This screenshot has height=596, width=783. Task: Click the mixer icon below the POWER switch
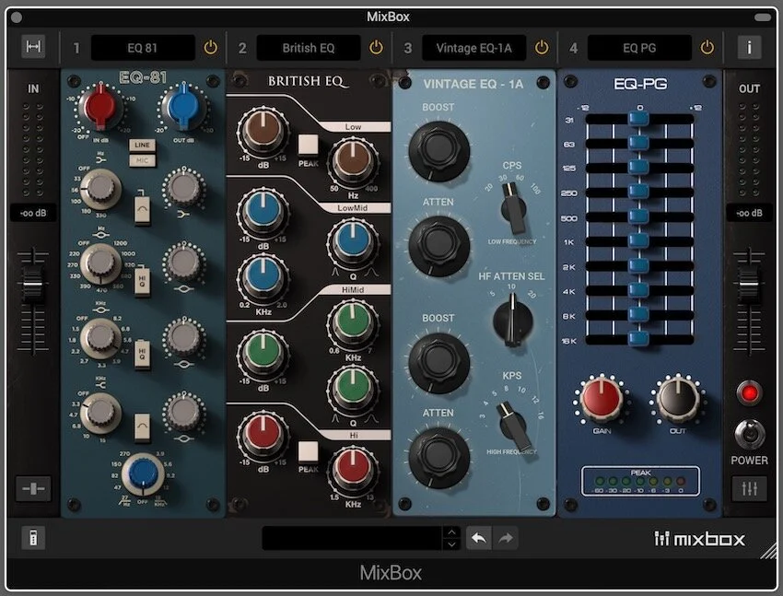coord(748,487)
